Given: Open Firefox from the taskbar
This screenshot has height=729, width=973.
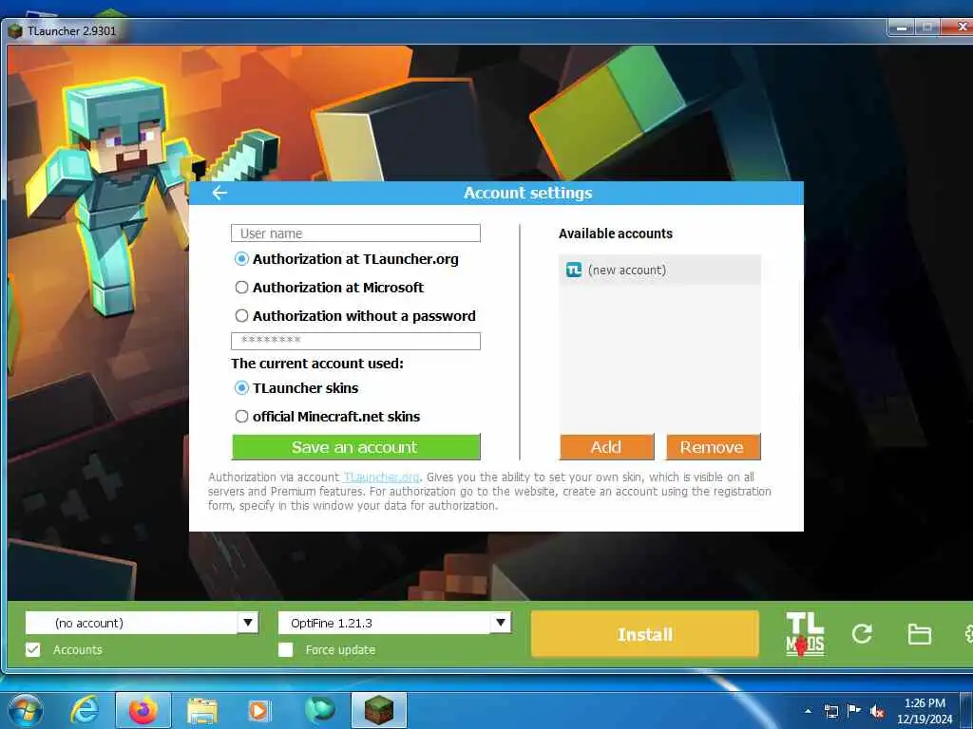Looking at the screenshot, I should 143,710.
